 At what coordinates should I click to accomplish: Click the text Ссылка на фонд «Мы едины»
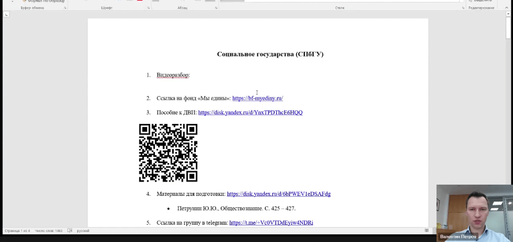click(x=194, y=98)
